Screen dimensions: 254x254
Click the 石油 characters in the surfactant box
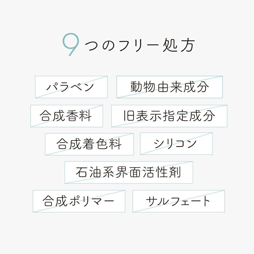pyautogui.click(x=89, y=173)
